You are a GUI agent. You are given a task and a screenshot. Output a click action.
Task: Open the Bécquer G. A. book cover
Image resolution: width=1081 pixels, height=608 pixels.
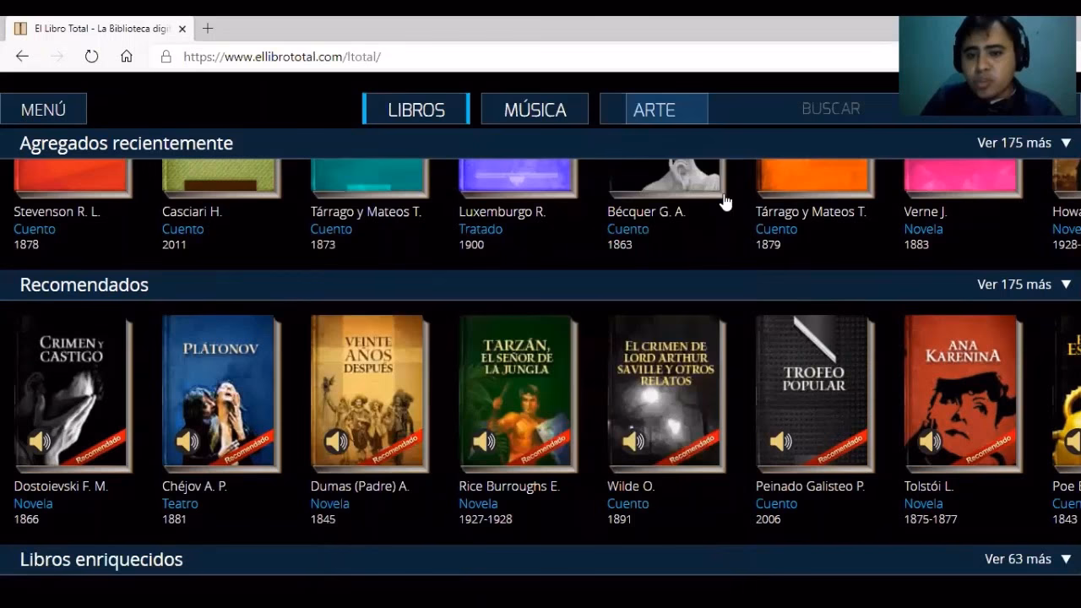(666, 177)
